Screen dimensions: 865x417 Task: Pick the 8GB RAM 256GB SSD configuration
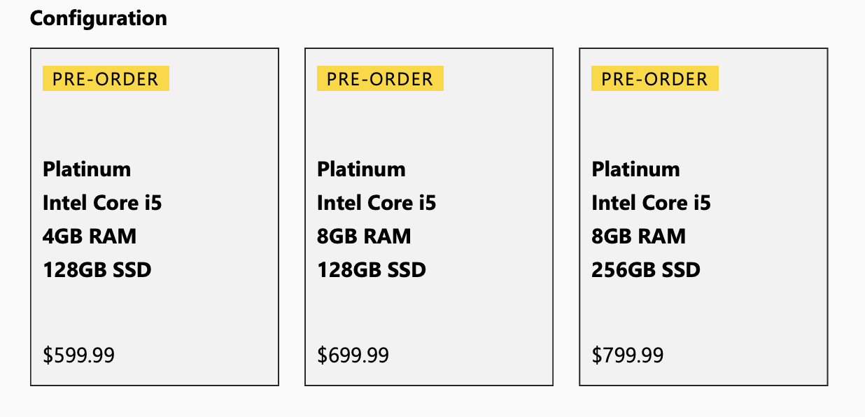click(x=703, y=217)
